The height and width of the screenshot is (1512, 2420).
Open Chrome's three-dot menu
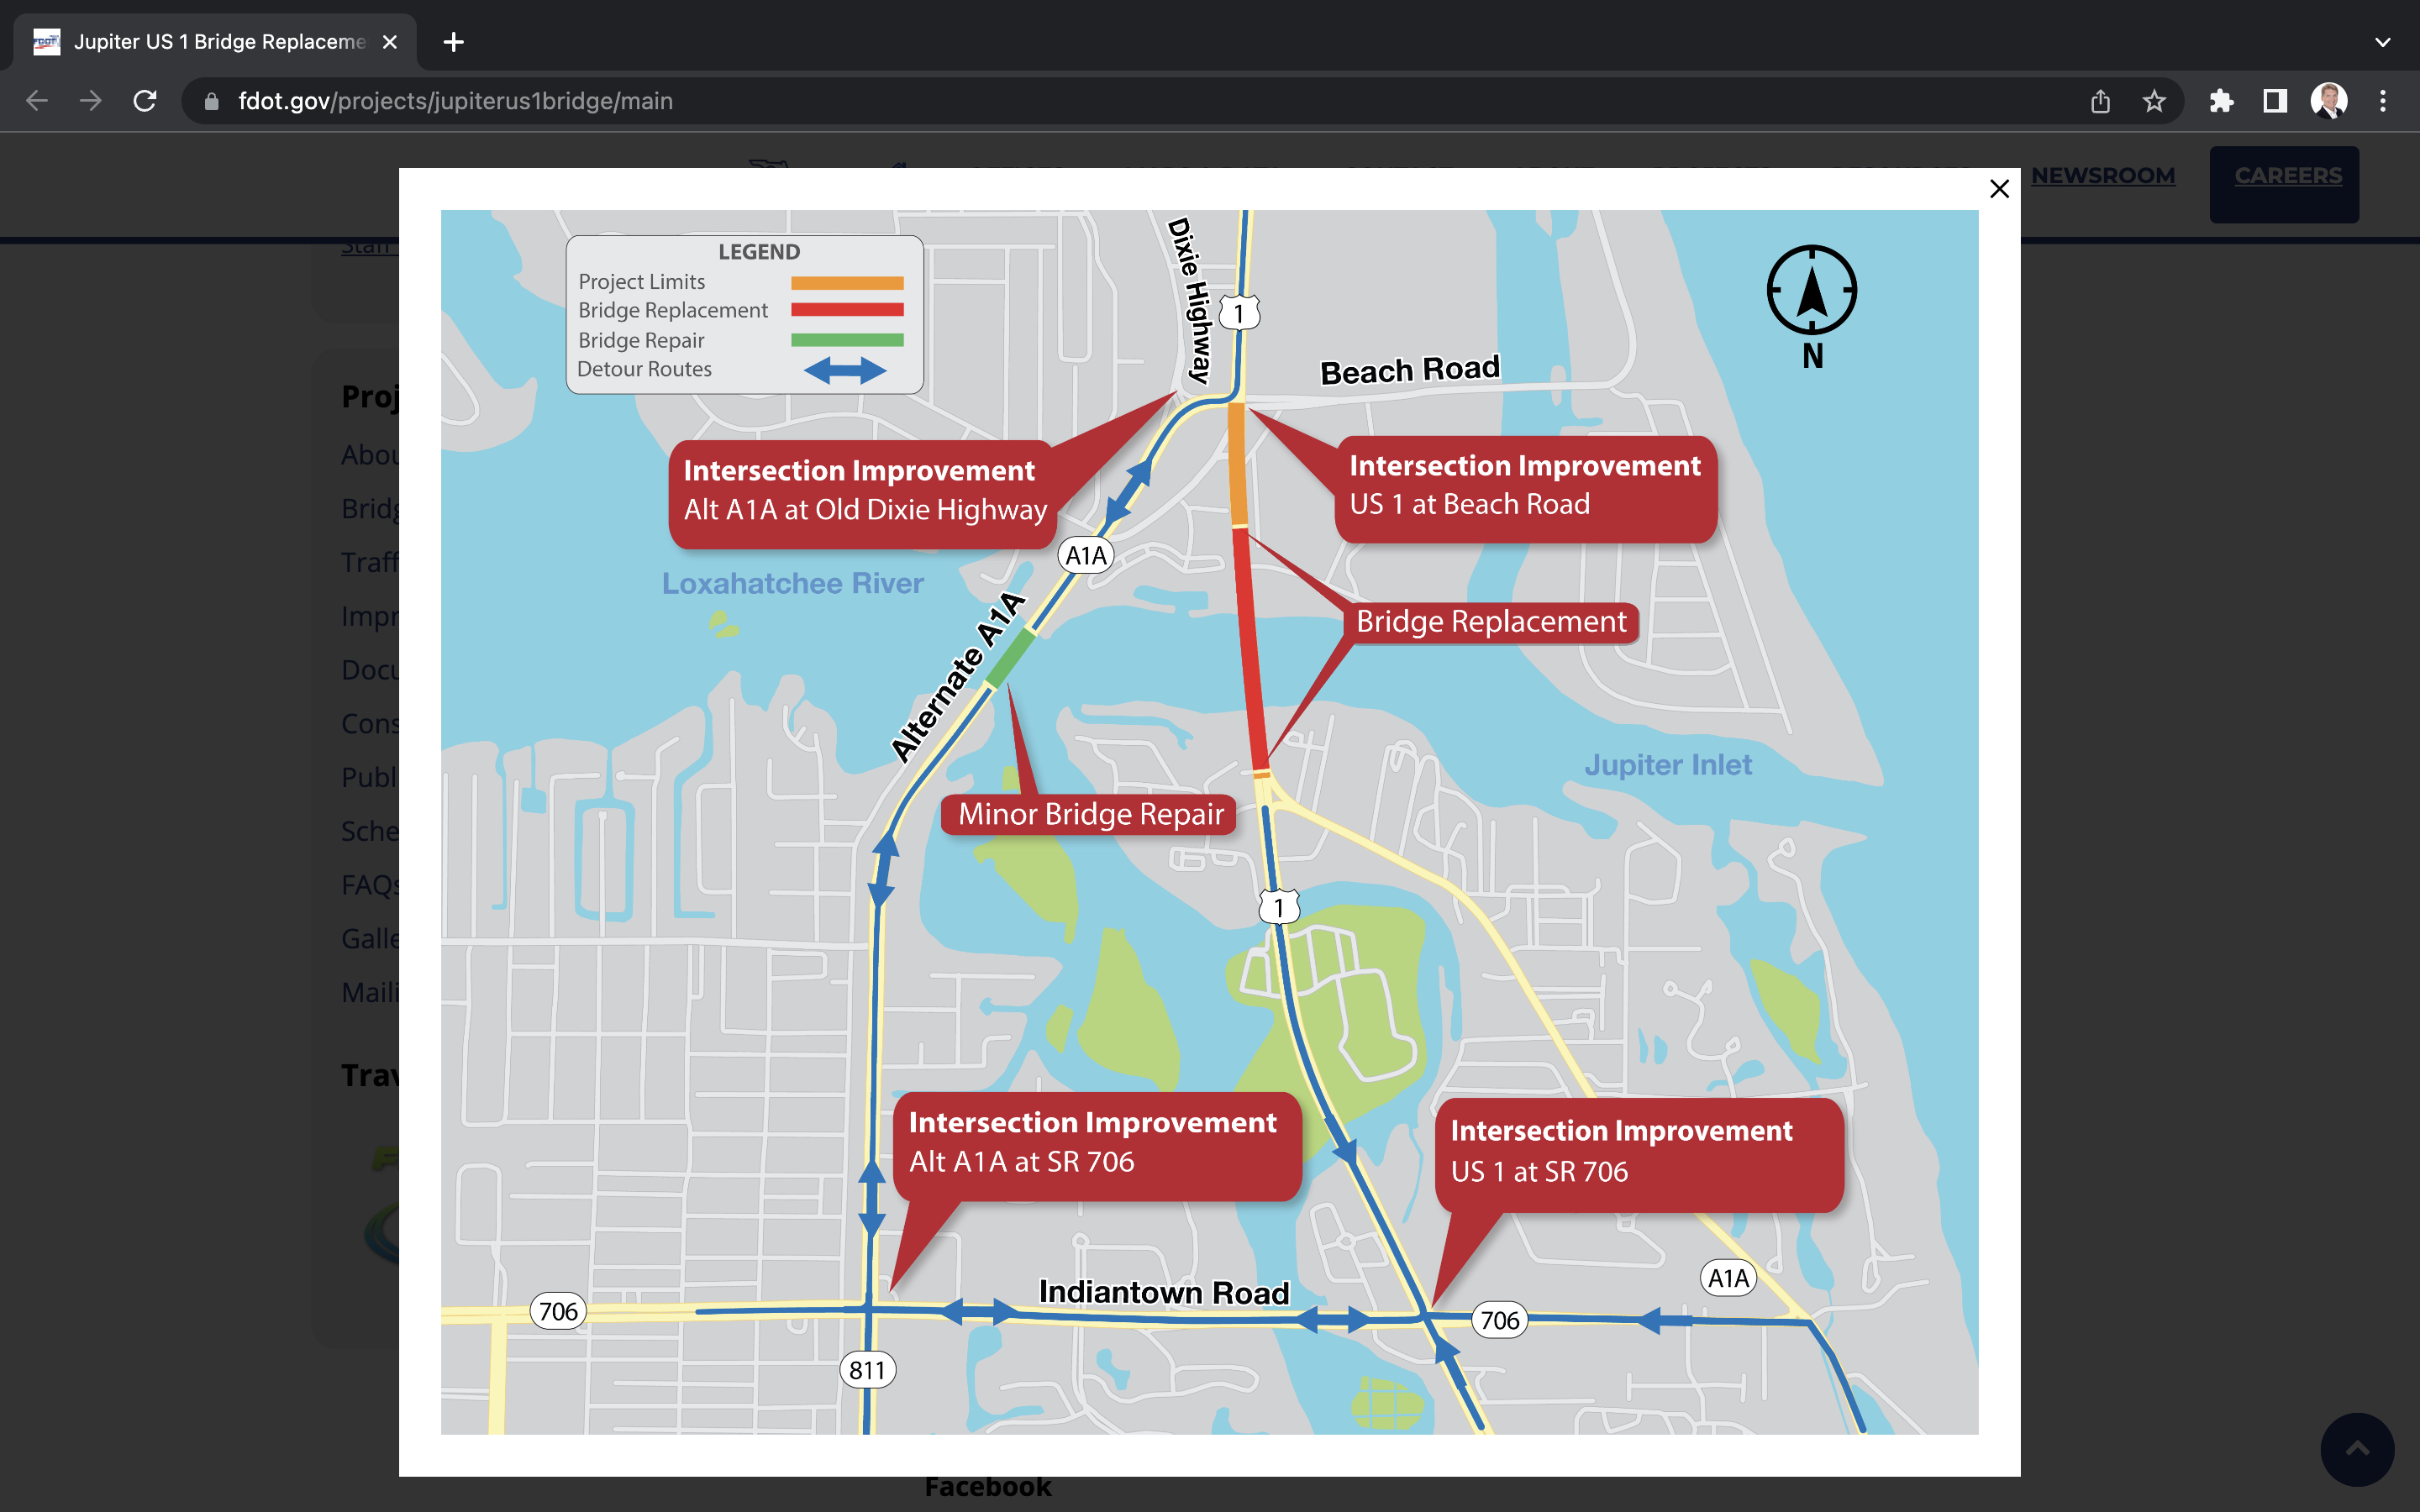tap(2383, 101)
